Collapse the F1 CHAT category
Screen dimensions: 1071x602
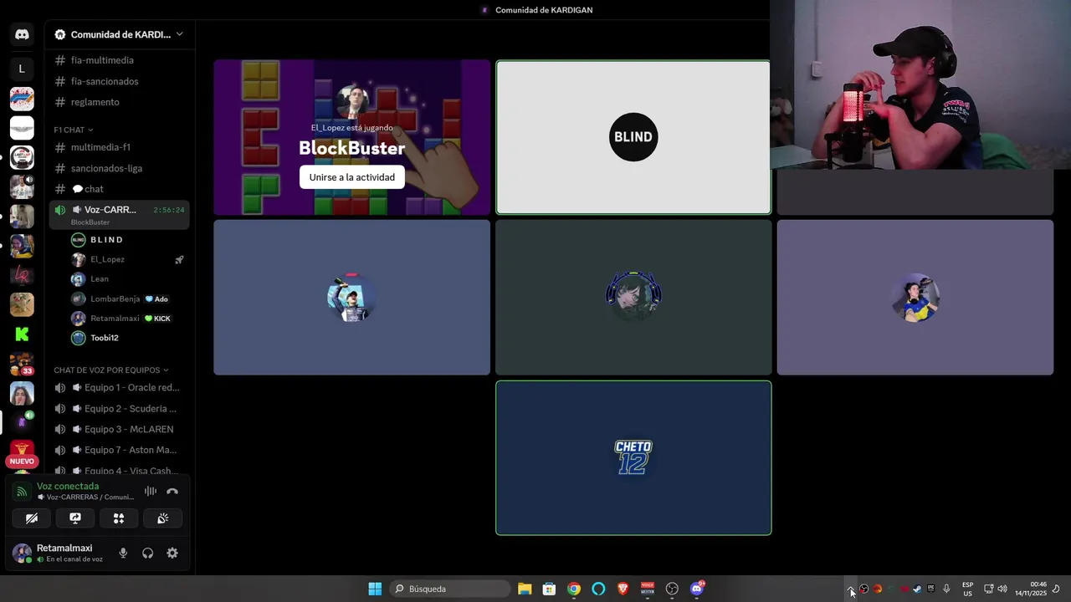click(74, 130)
